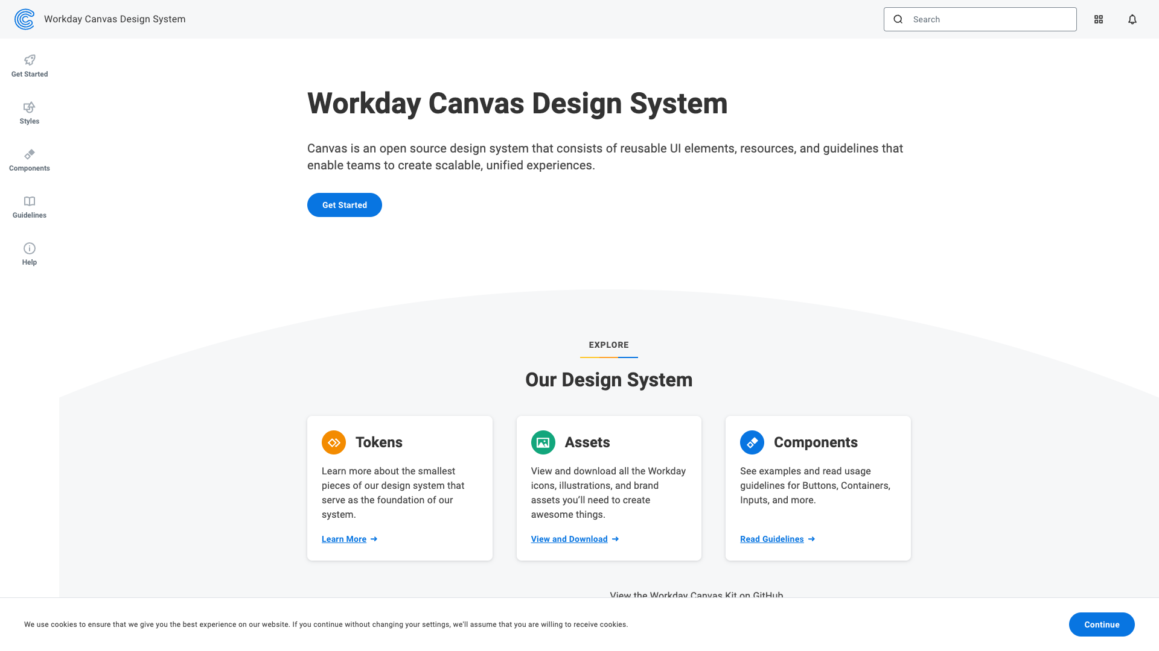The height and width of the screenshot is (651, 1159).
Task: Follow the Learn More link
Action: [x=344, y=539]
